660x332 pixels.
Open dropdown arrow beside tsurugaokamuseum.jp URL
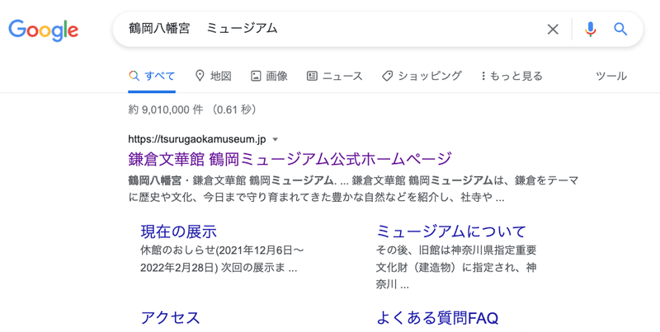tap(276, 139)
